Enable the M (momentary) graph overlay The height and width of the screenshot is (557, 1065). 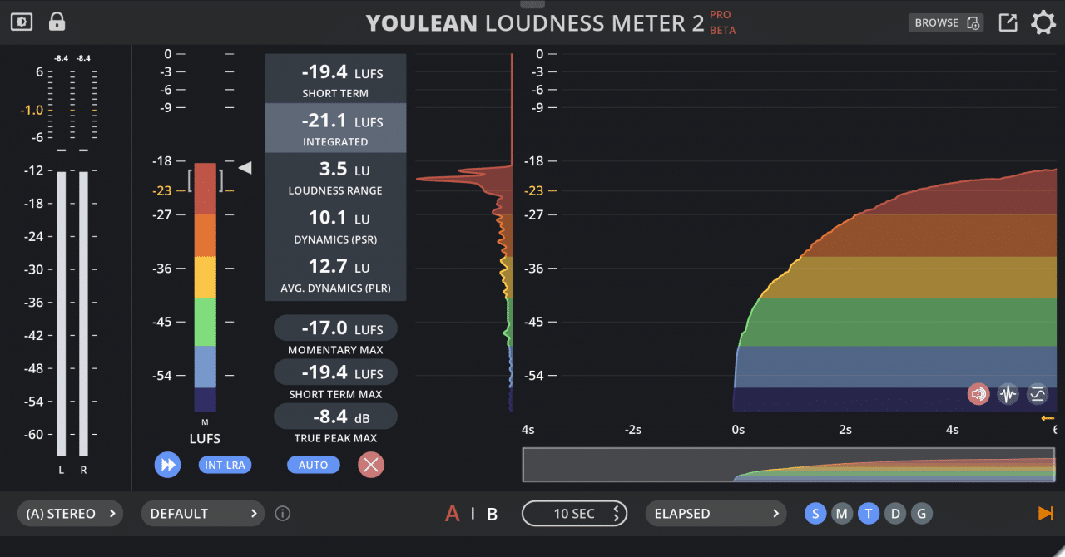pos(842,513)
